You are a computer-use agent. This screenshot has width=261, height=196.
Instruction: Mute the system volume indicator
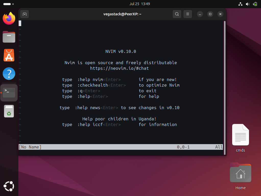point(247,4)
